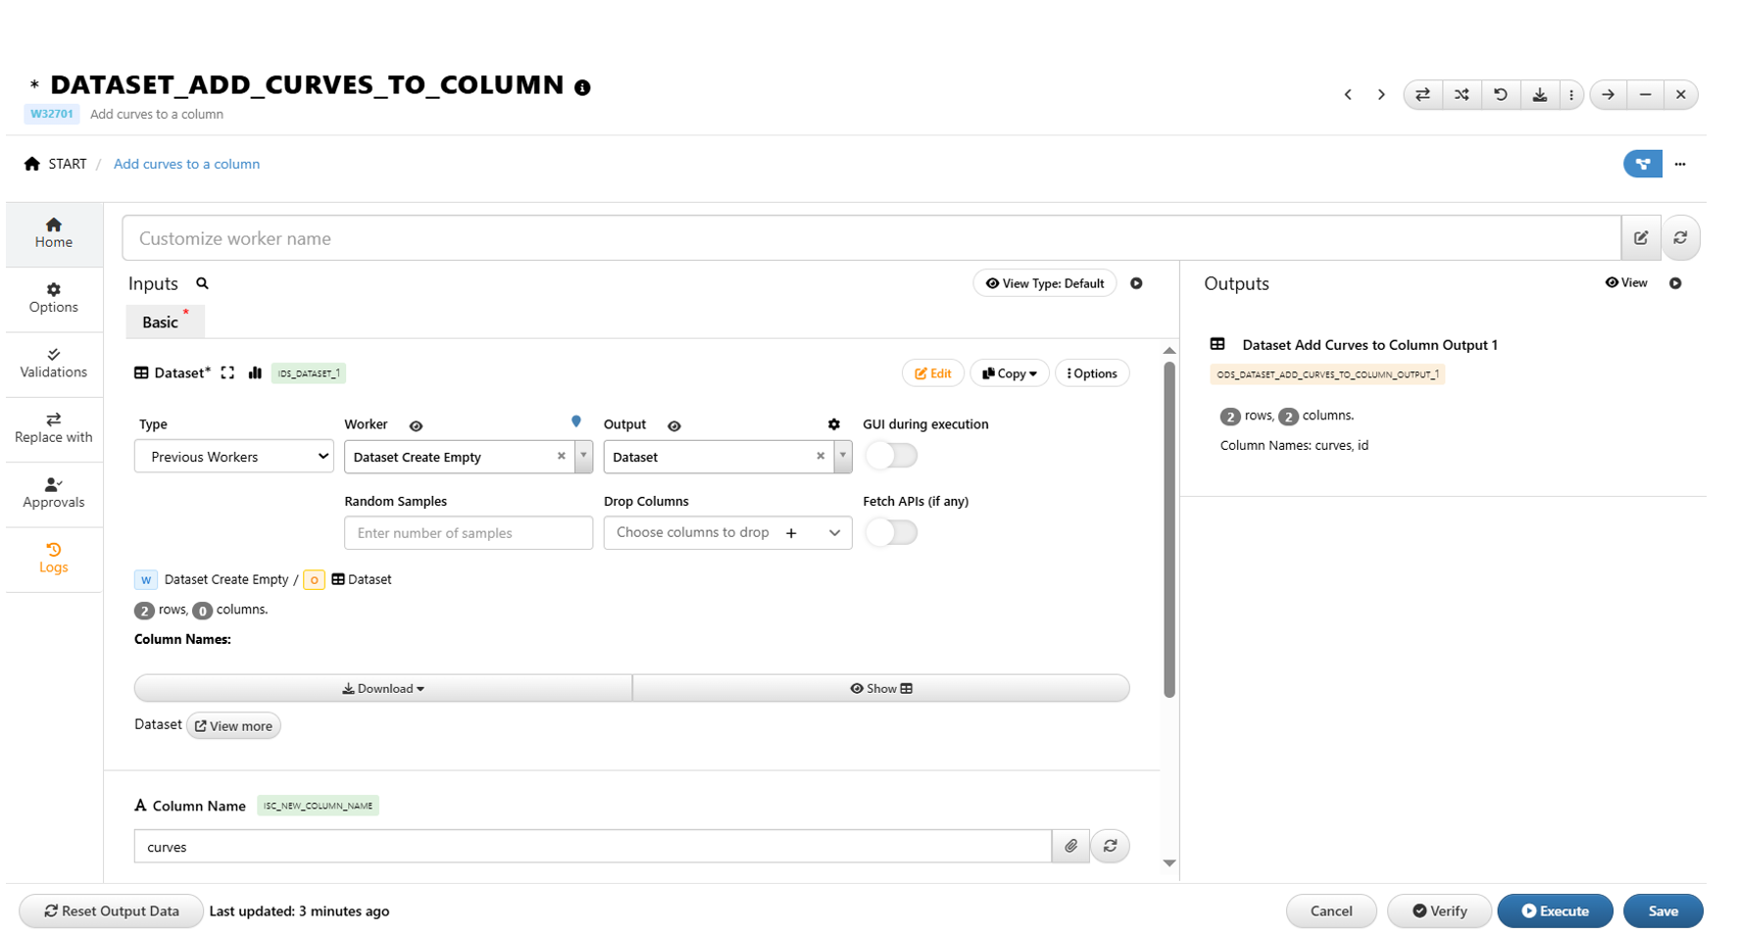Click the bar chart icon beside Dataset
This screenshot has width=1739, height=933.
pos(255,372)
